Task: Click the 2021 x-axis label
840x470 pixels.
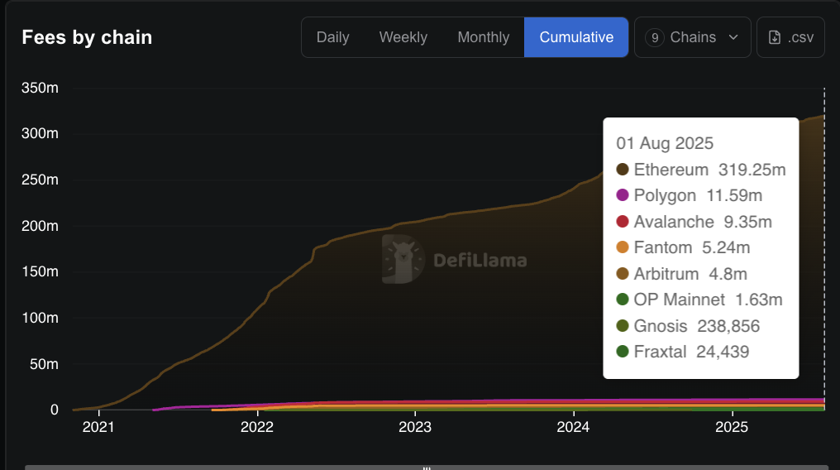Action: click(98, 427)
